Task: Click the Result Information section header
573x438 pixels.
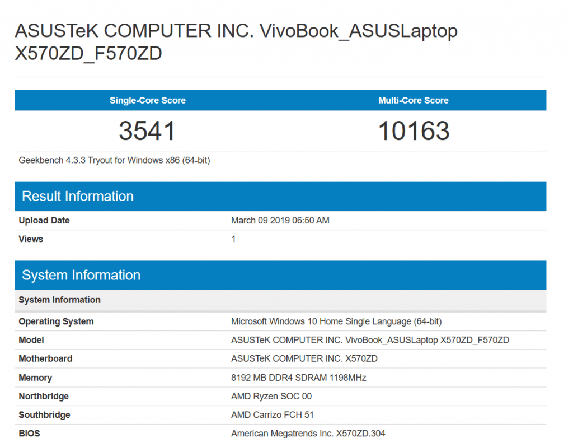Action: [x=281, y=196]
